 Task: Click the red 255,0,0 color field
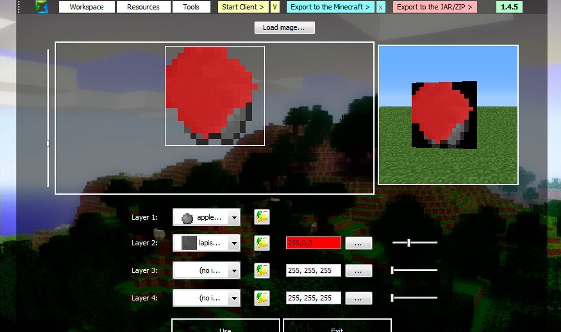[313, 243]
